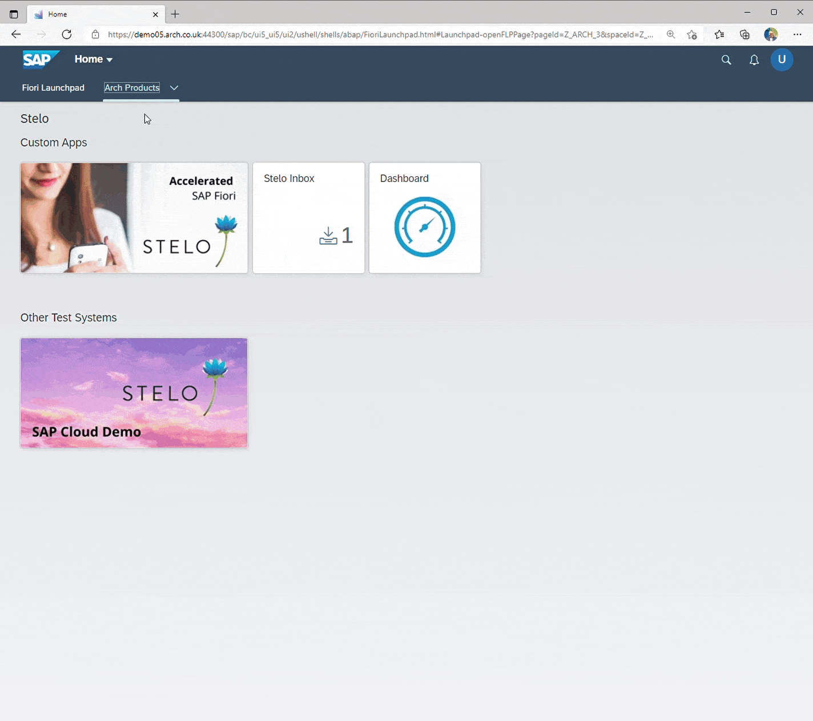The height and width of the screenshot is (721, 813).
Task: Open the tab actions menu icon
Action: click(x=14, y=14)
